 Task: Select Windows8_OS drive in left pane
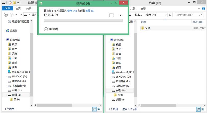[19, 72]
